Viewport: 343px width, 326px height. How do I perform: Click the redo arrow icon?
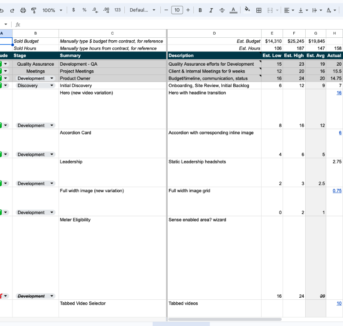coord(12,10)
